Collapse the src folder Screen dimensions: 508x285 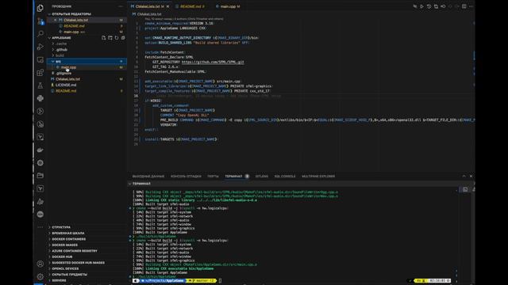87,62
